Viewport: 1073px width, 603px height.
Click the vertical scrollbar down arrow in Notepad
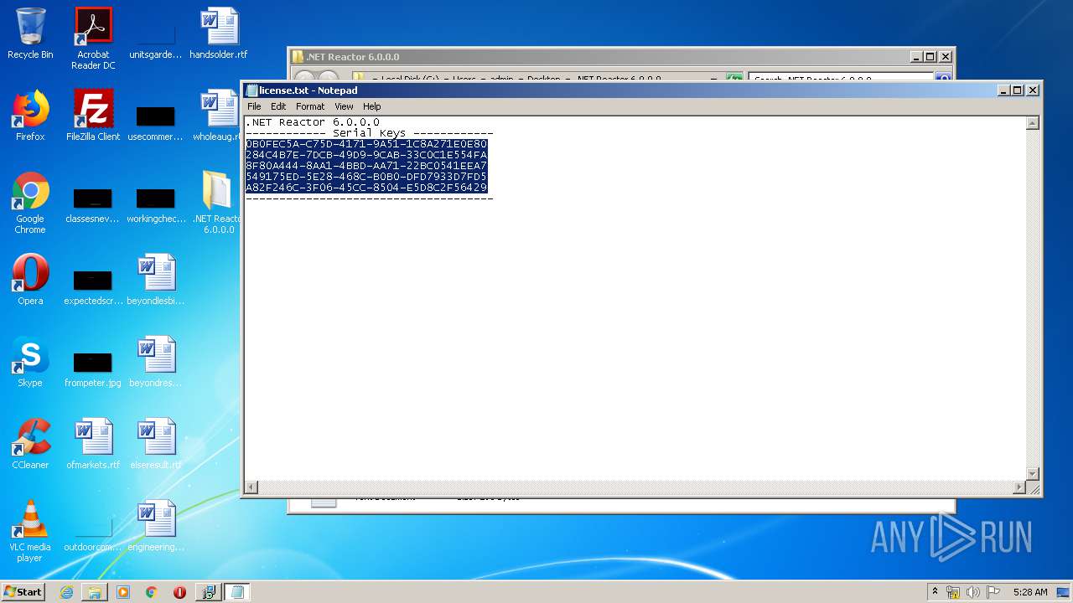[x=1033, y=473]
